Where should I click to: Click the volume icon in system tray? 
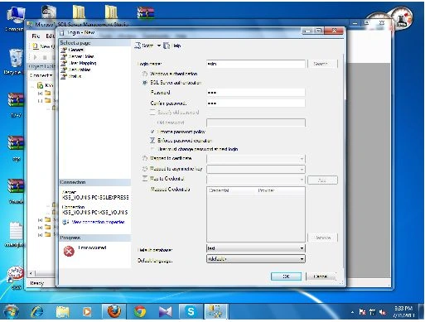pos(383,312)
